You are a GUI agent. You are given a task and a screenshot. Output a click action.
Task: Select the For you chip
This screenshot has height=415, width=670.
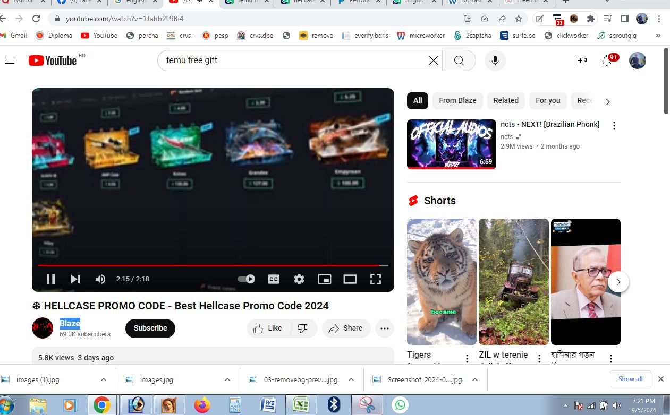point(548,100)
